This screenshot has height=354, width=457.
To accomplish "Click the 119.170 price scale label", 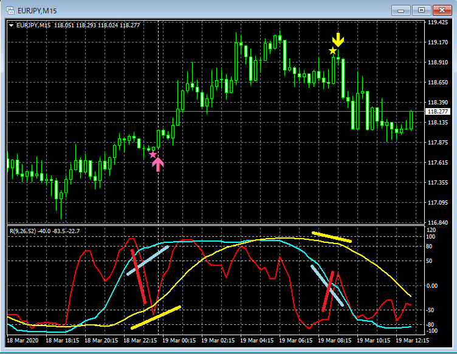I will coord(438,43).
